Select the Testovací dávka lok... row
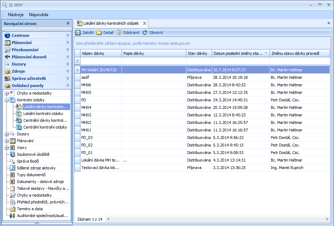The image size is (334, 226). 202,168
